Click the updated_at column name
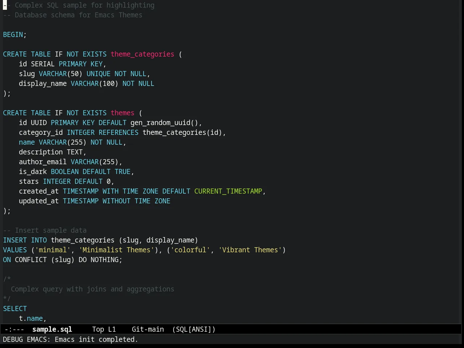 click(39, 201)
